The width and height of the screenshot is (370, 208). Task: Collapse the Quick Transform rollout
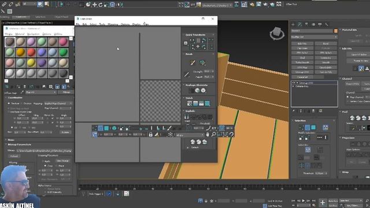[195, 35]
